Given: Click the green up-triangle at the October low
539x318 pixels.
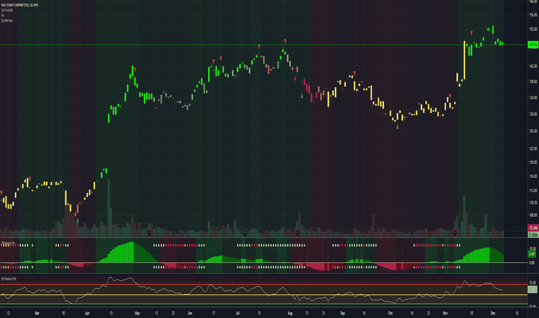Looking at the screenshot, I should pos(397,127).
